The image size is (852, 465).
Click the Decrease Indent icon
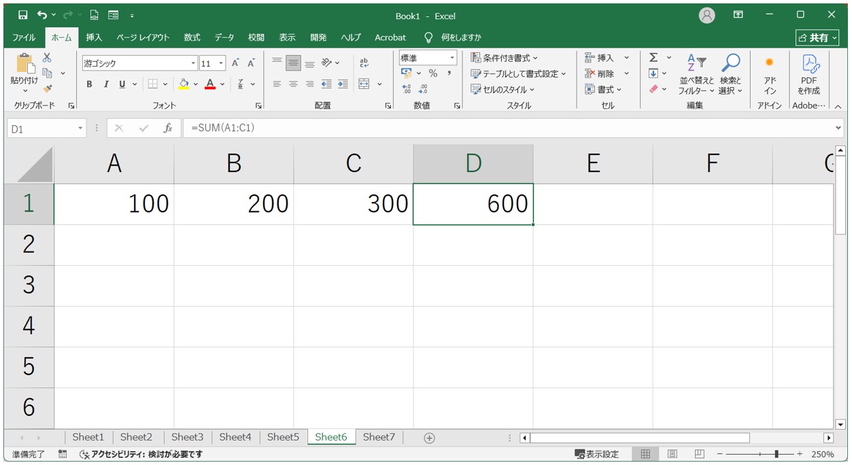pos(326,84)
